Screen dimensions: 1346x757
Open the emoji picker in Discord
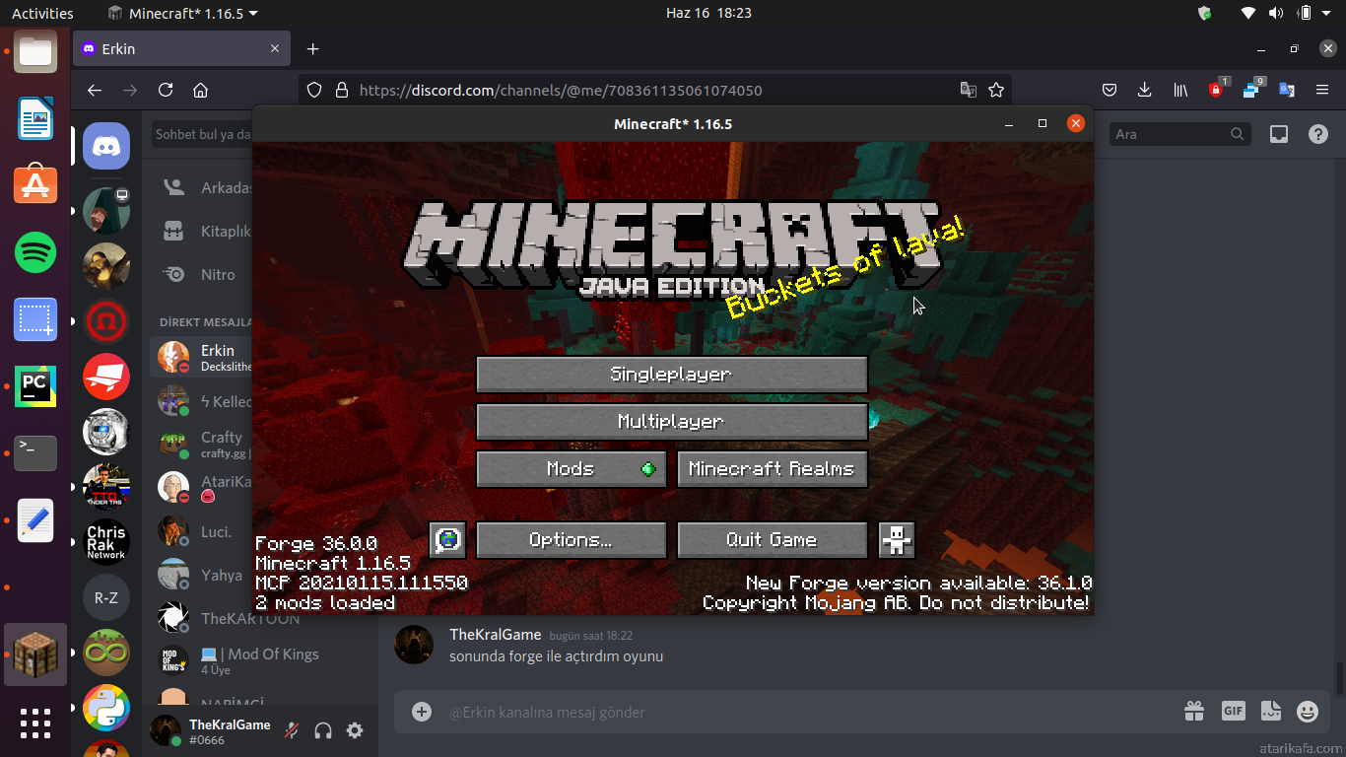(x=1308, y=711)
